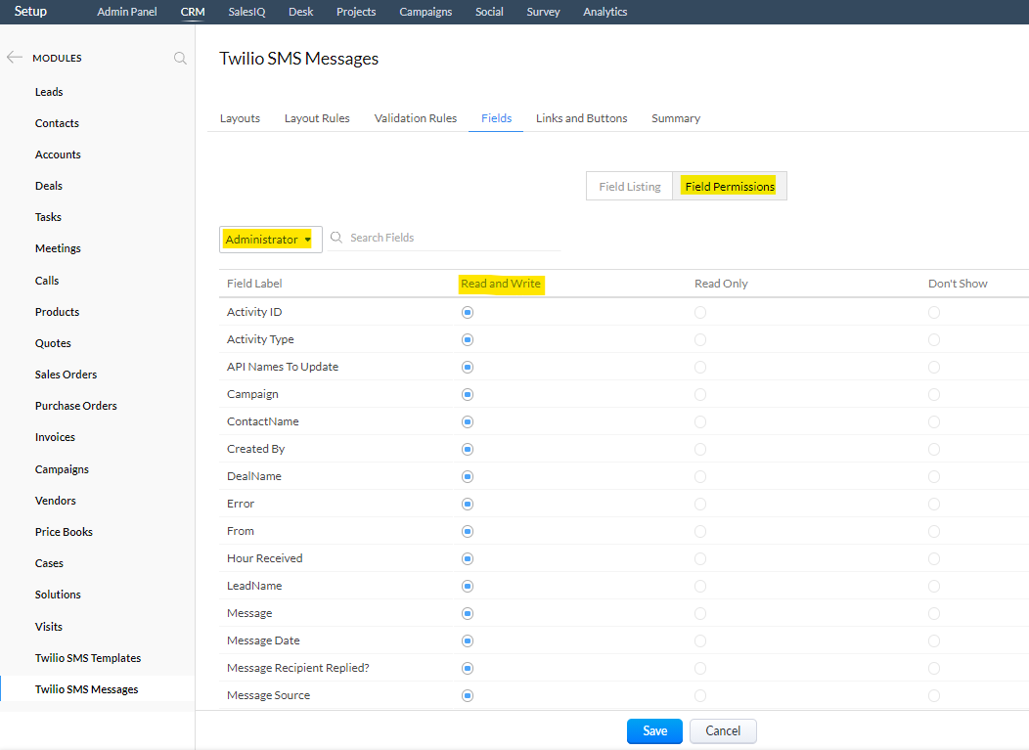Open the Visits module
The width and height of the screenshot is (1029, 750).
click(x=49, y=627)
